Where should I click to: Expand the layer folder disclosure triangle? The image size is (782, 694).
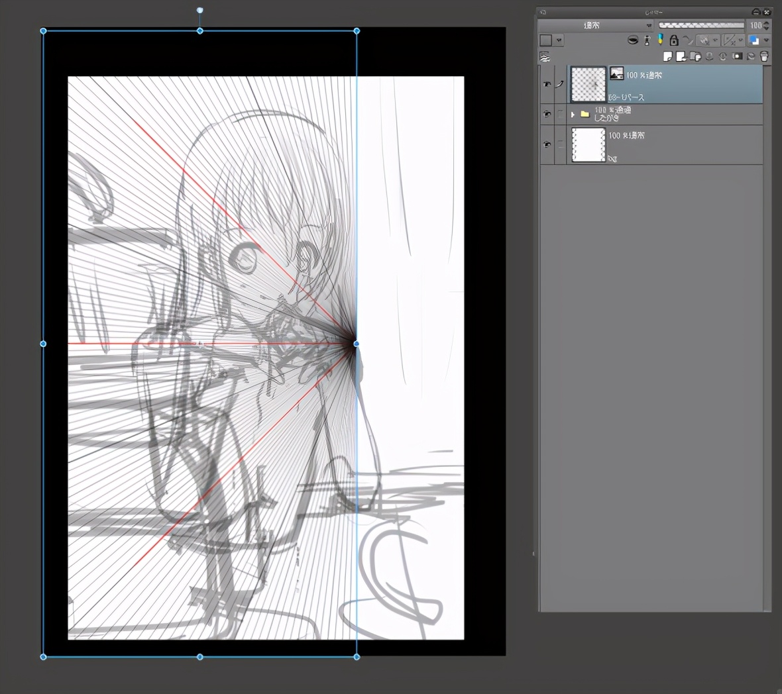[573, 114]
